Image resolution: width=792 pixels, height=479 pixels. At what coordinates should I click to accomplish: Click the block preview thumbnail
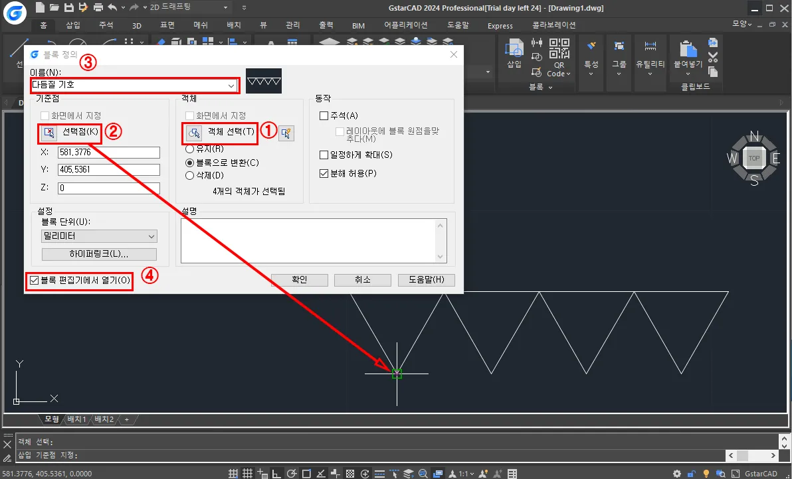264,81
